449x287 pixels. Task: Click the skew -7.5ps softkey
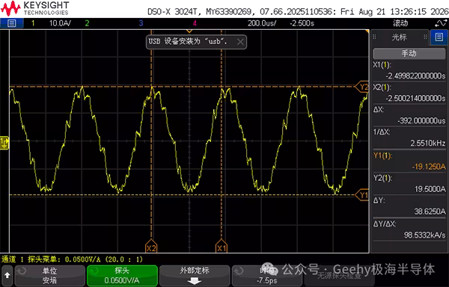267,276
